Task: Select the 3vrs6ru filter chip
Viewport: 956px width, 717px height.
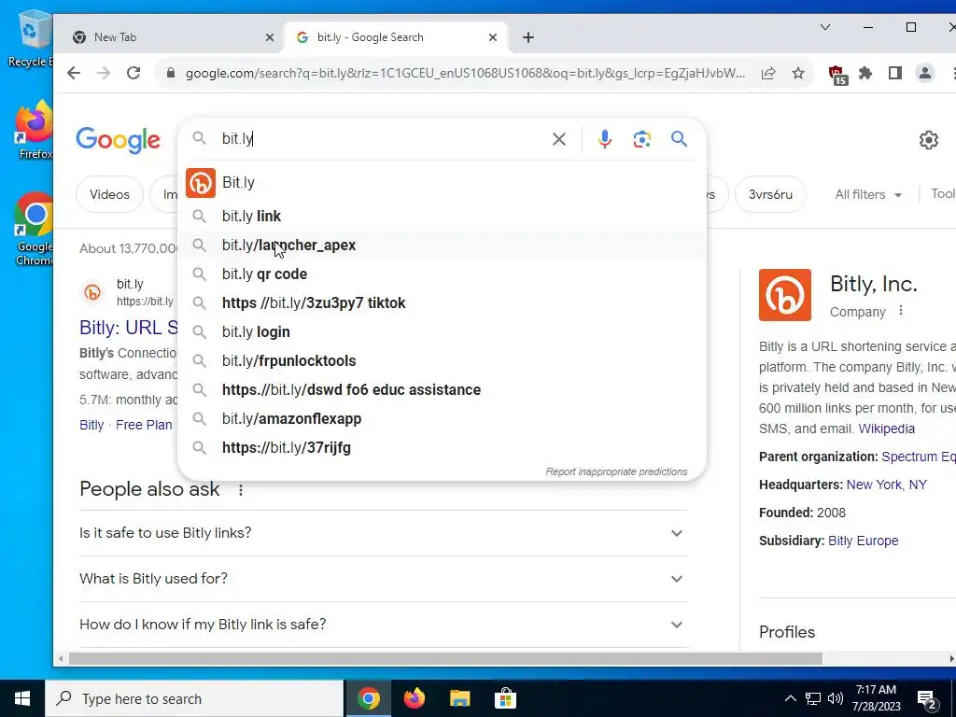Action: tap(770, 194)
